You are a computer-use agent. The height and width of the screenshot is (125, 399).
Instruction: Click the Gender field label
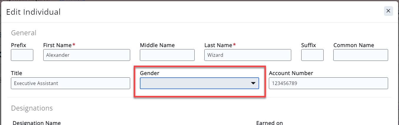pyautogui.click(x=149, y=73)
